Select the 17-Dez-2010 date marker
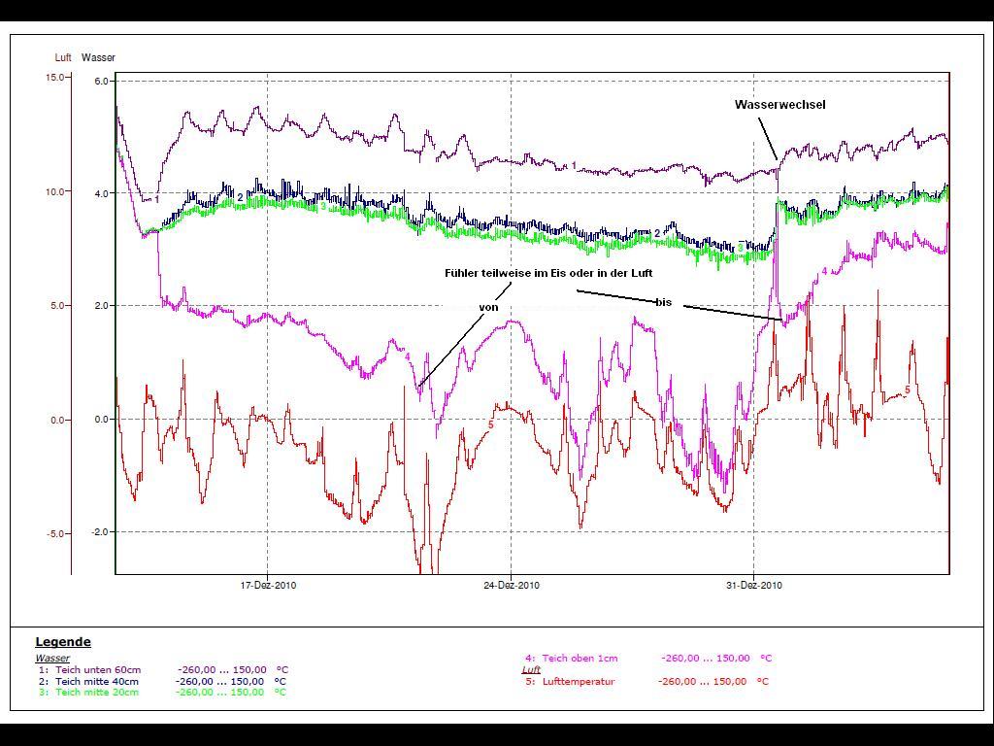 269,586
